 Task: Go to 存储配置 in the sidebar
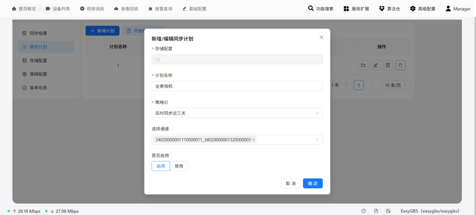[45, 61]
